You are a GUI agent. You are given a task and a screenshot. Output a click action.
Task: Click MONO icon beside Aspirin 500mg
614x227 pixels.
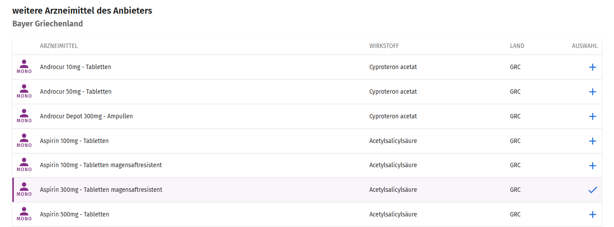(24, 214)
